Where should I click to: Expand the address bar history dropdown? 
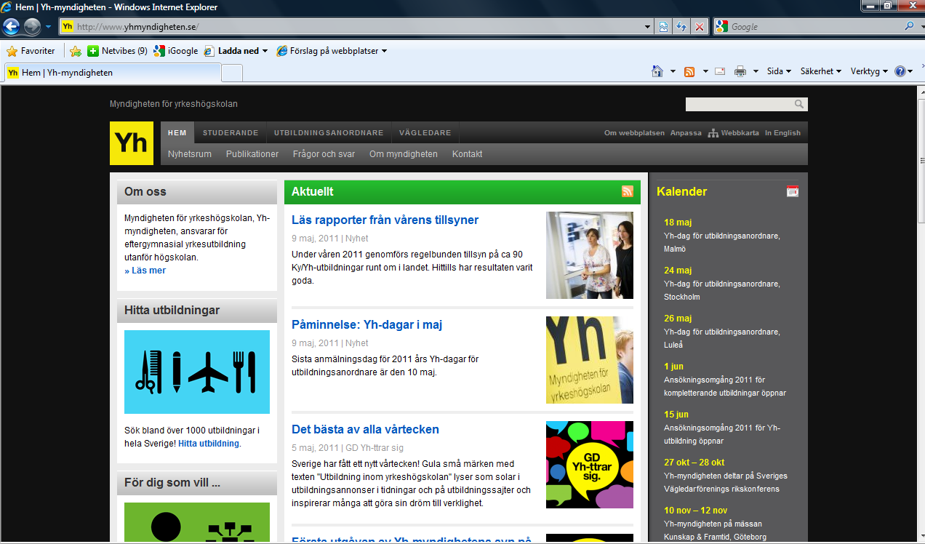pos(648,27)
